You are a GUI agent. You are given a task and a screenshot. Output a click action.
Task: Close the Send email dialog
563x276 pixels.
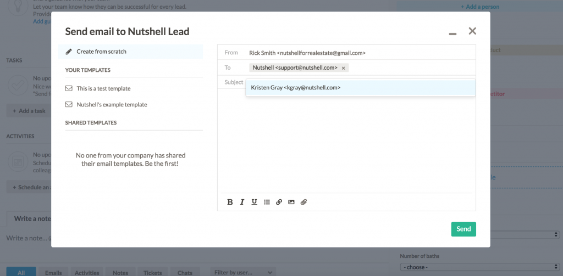click(x=472, y=31)
